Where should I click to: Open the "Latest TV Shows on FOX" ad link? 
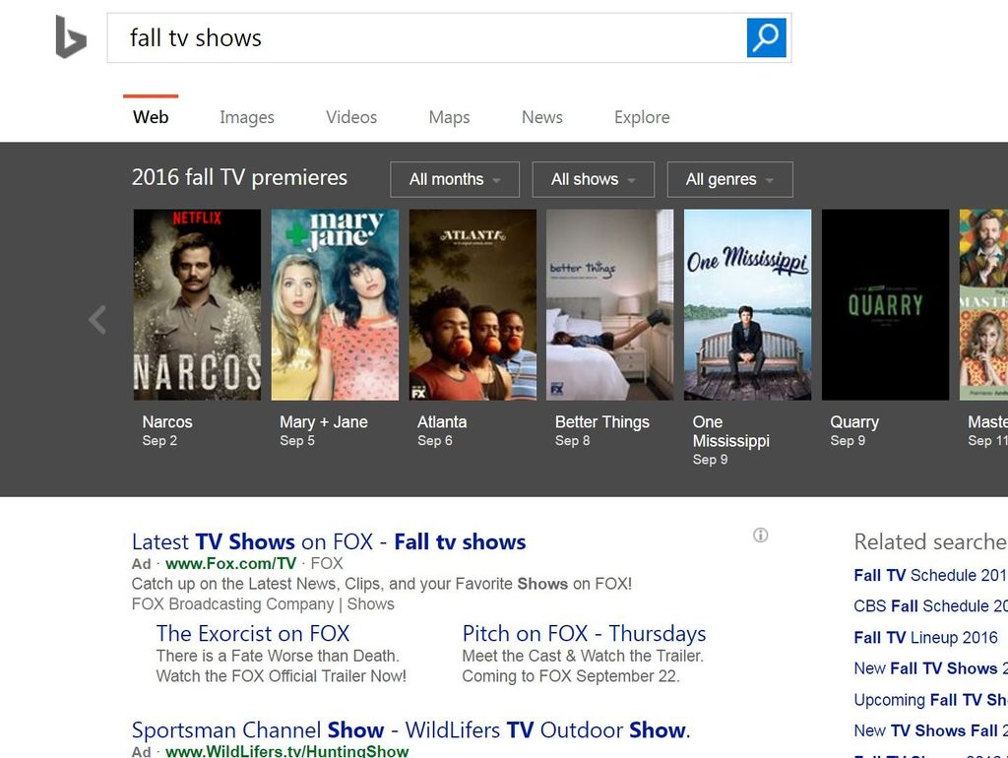pyautogui.click(x=328, y=541)
